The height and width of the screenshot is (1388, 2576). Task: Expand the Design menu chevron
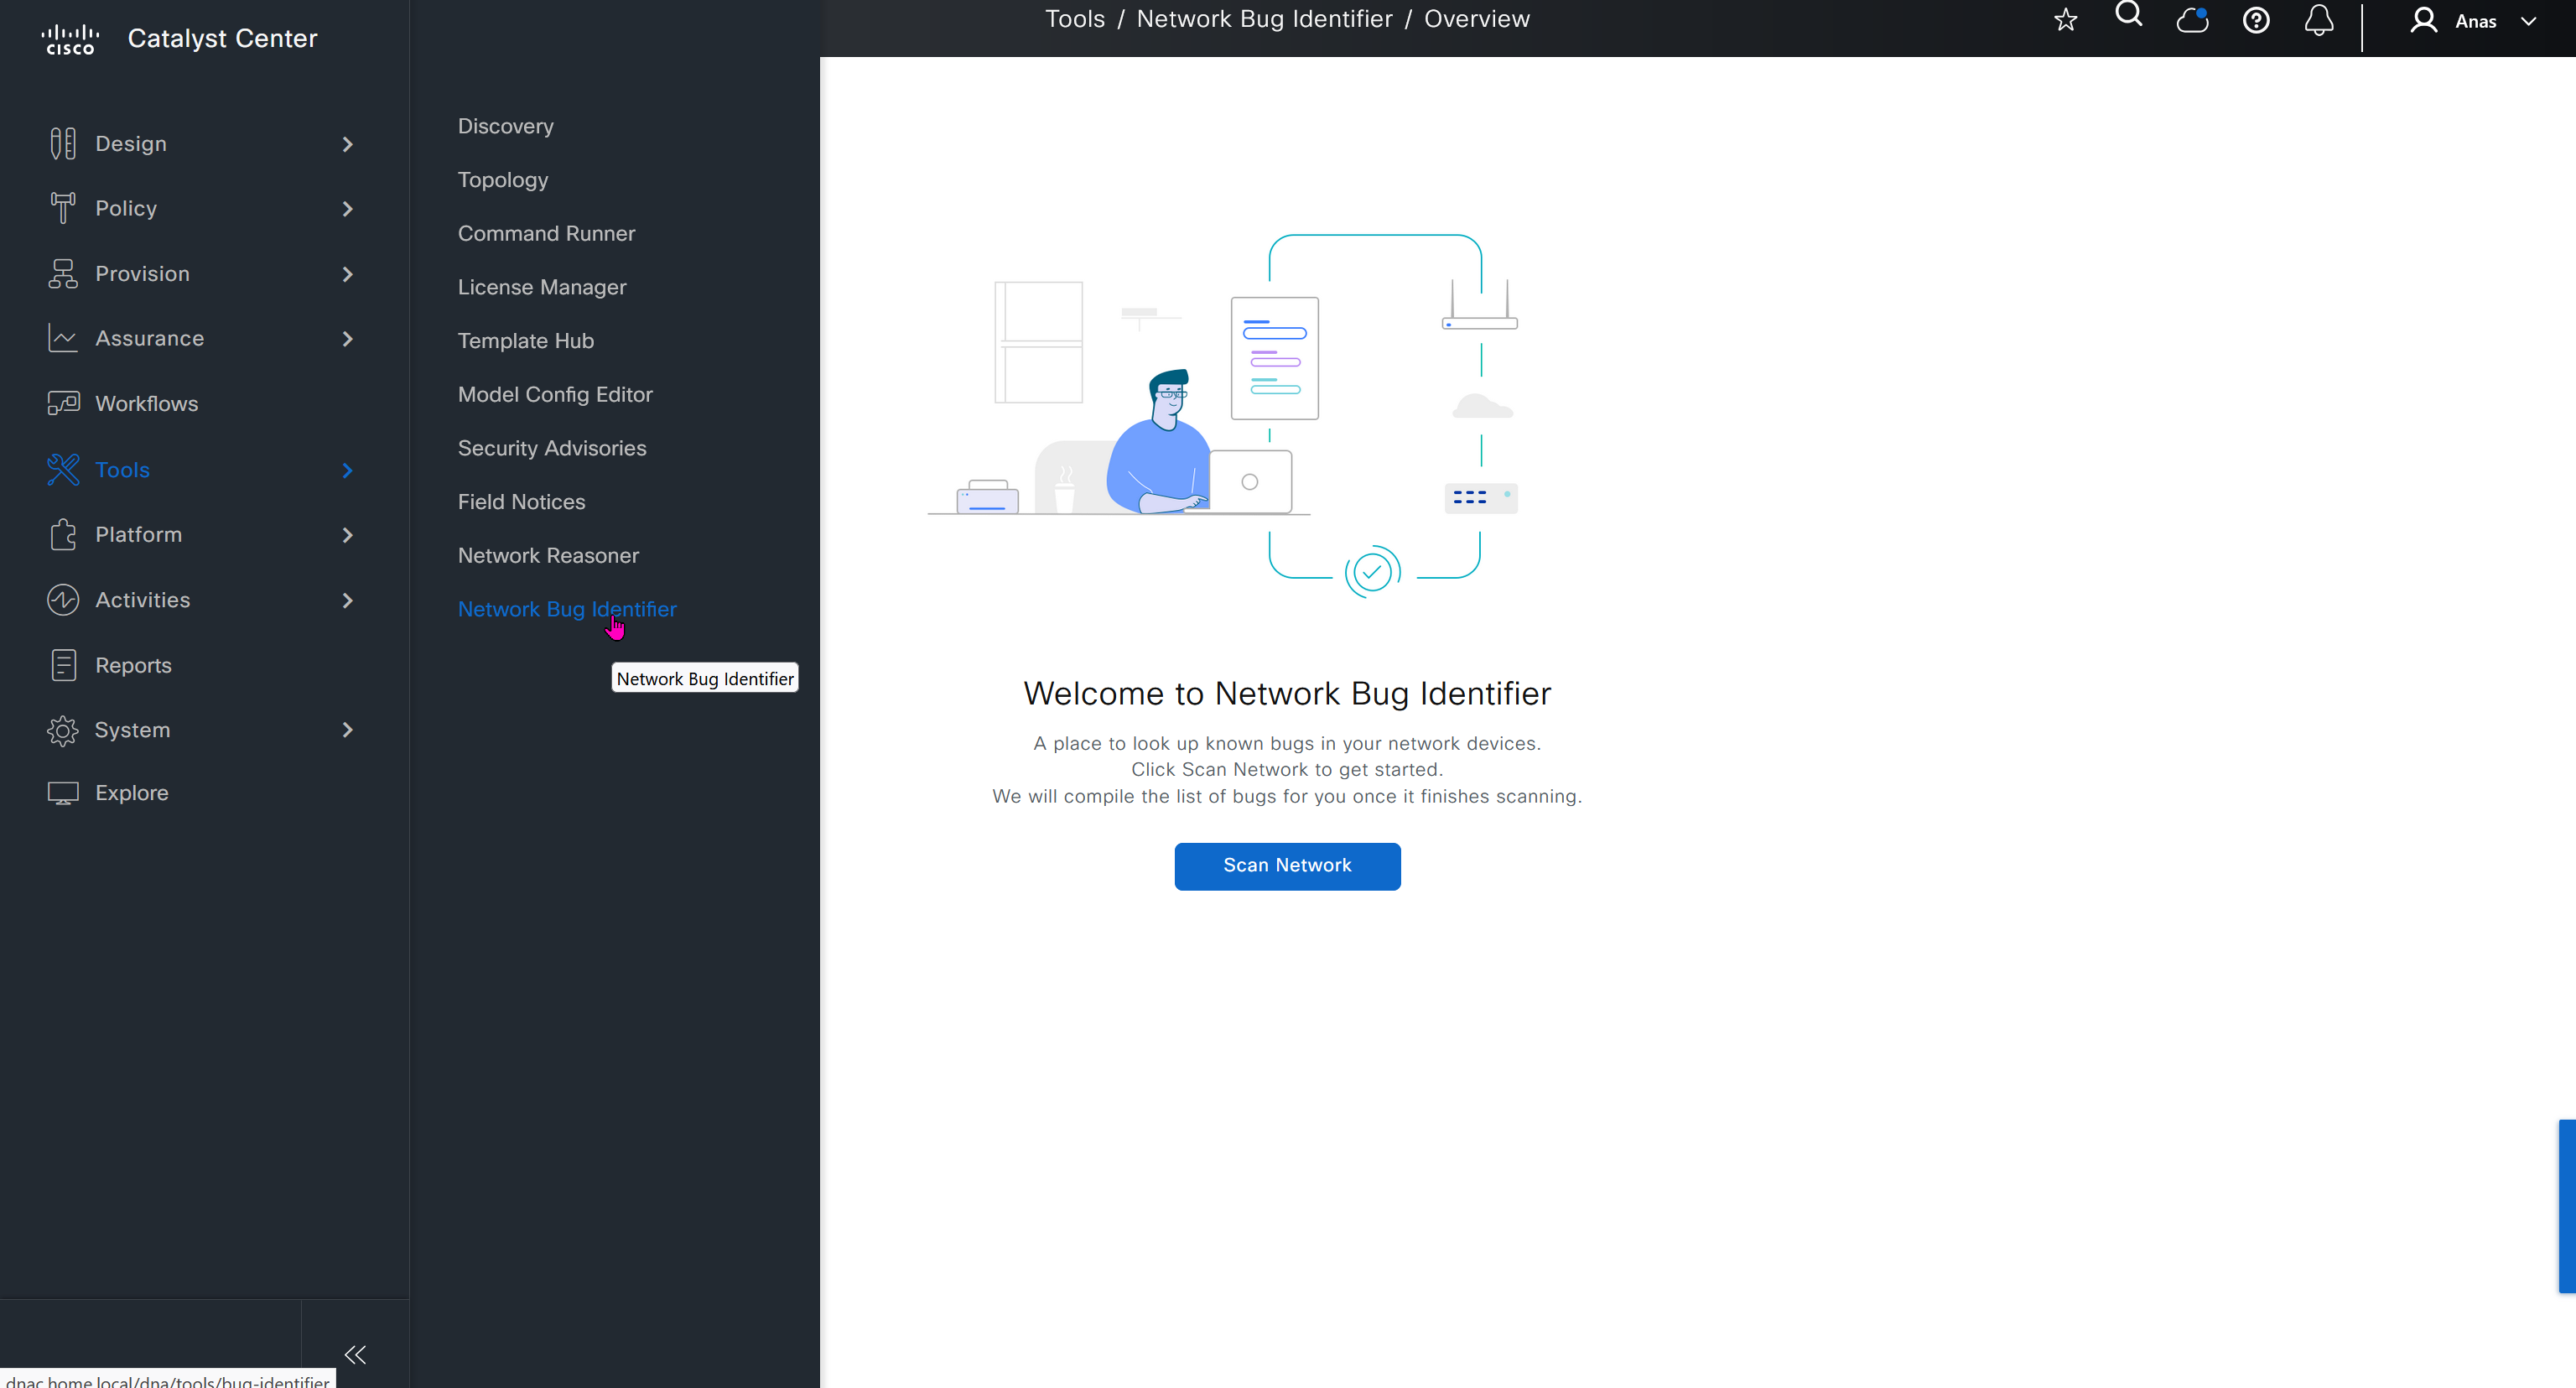click(x=347, y=144)
